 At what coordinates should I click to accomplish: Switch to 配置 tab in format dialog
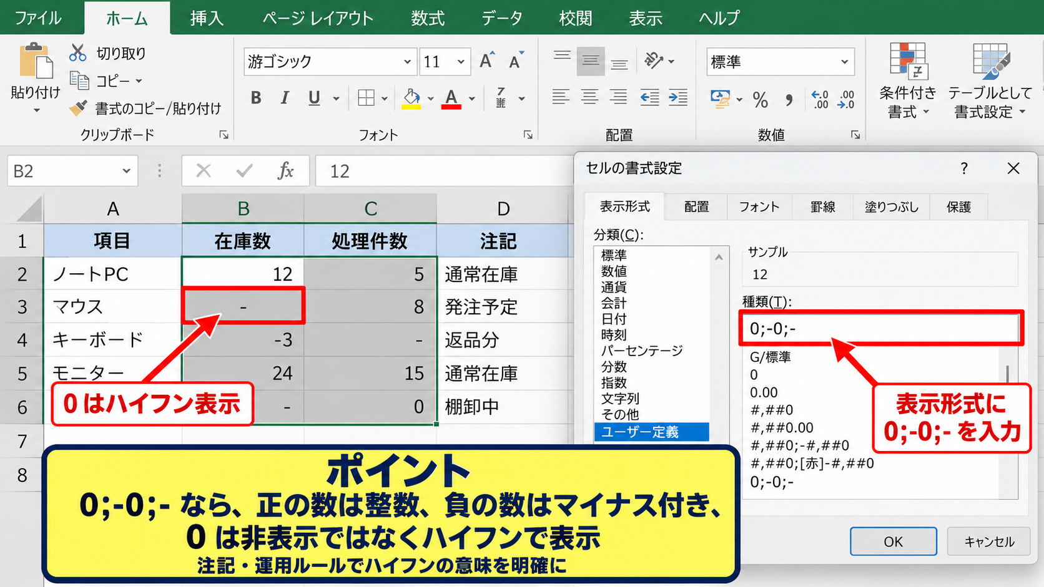click(696, 206)
